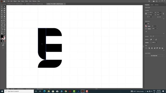
Task: Click the Edit Toolbar three-dots button
Action: [3, 48]
